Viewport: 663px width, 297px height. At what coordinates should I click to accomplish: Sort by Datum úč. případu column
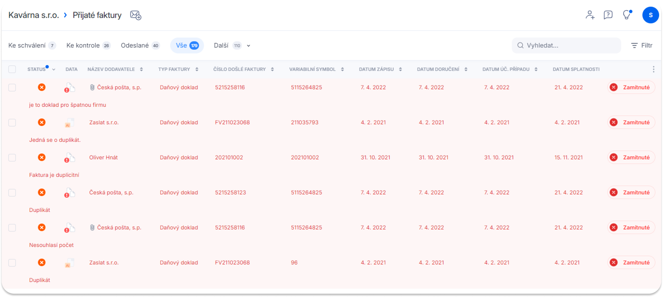click(x=536, y=69)
